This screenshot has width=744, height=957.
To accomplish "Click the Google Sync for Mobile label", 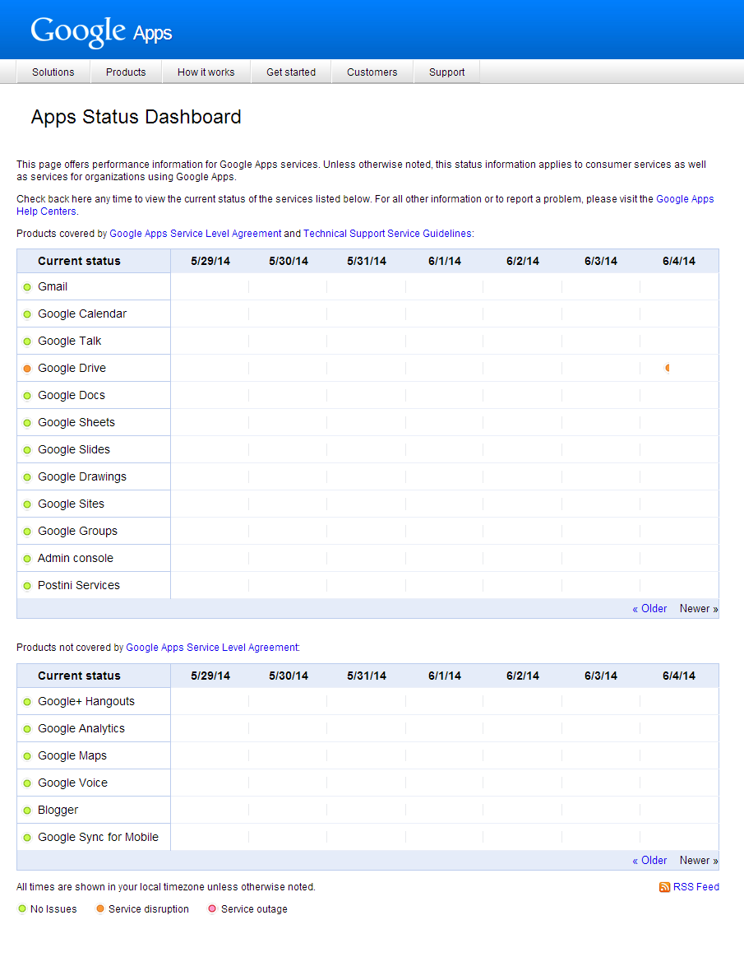I will 98,838.
